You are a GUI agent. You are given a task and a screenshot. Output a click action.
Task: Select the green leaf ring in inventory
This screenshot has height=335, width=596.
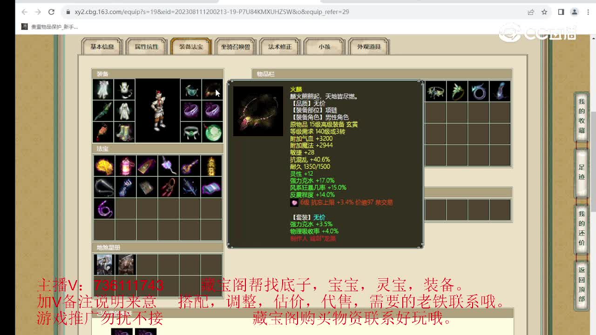457,91
